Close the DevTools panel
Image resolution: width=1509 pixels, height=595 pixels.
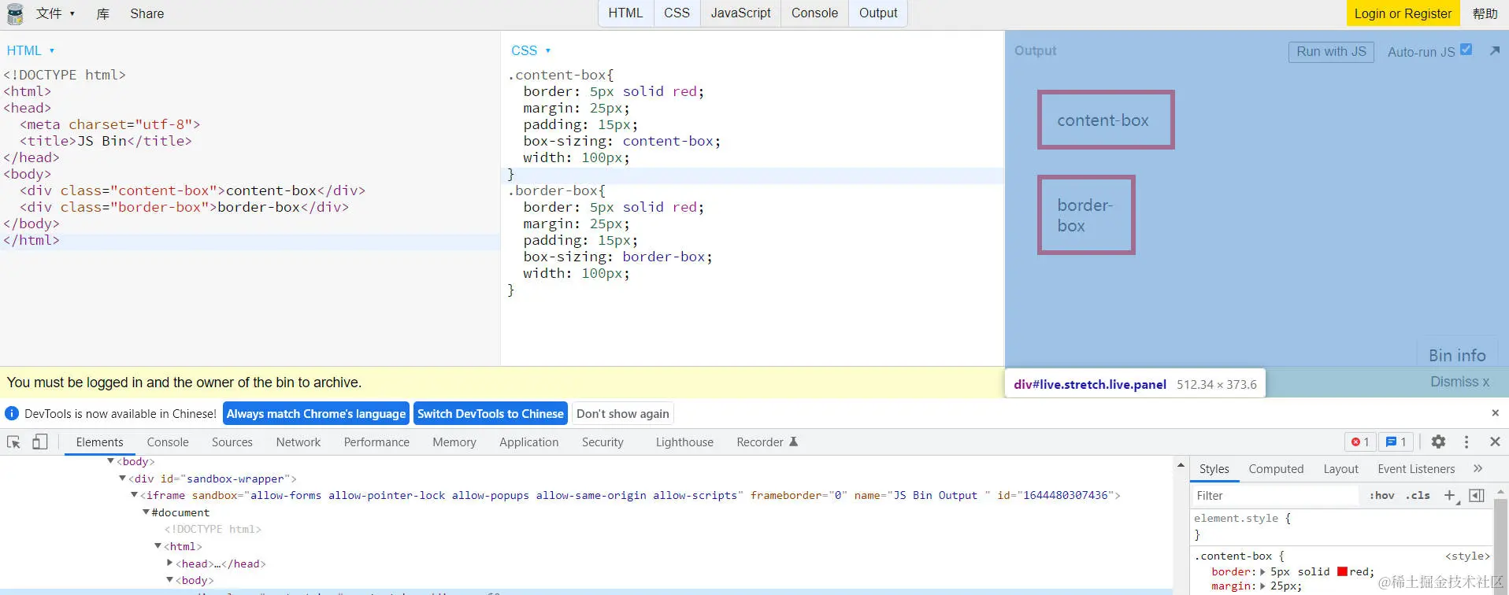pyautogui.click(x=1495, y=442)
